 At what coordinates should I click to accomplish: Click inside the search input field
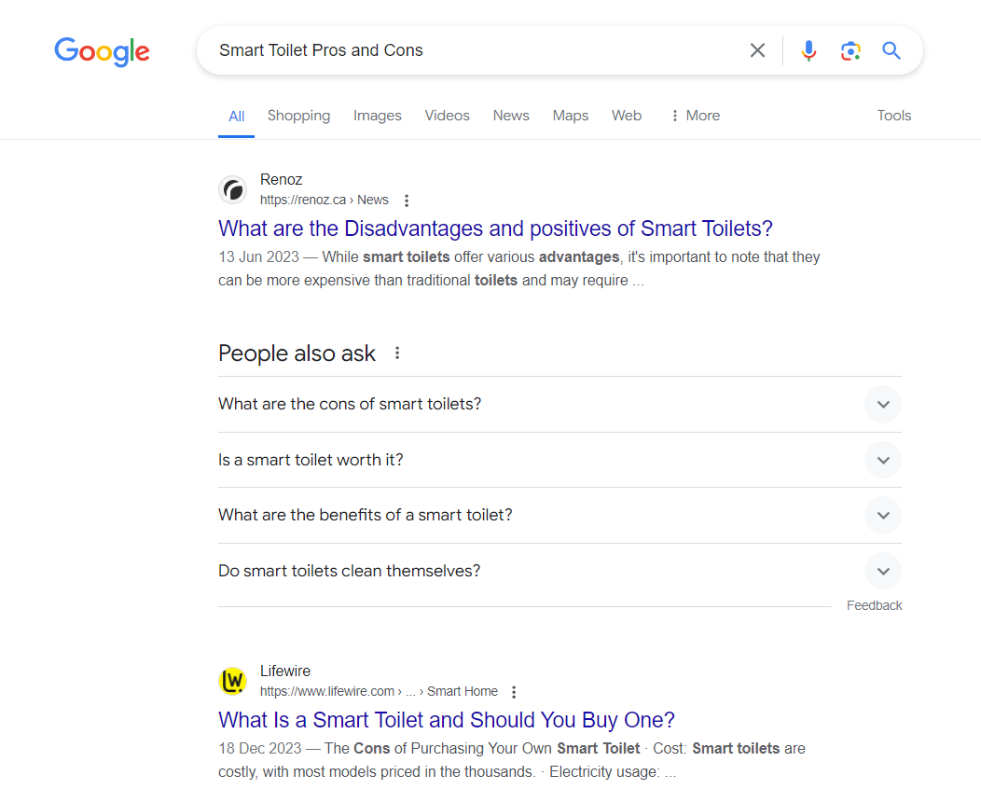coord(466,50)
